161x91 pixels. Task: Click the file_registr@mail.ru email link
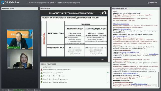(120, 36)
